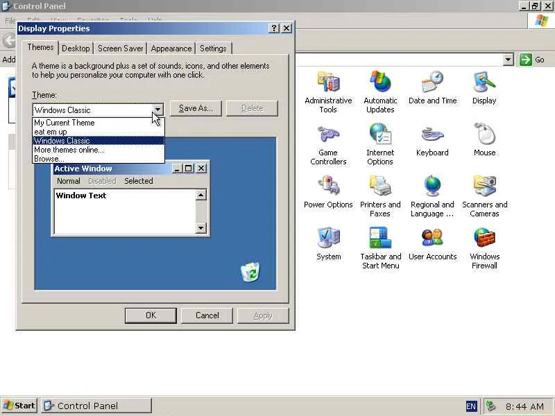The image size is (555, 416).
Task: Click Selected in the preview window menu
Action: click(x=138, y=181)
